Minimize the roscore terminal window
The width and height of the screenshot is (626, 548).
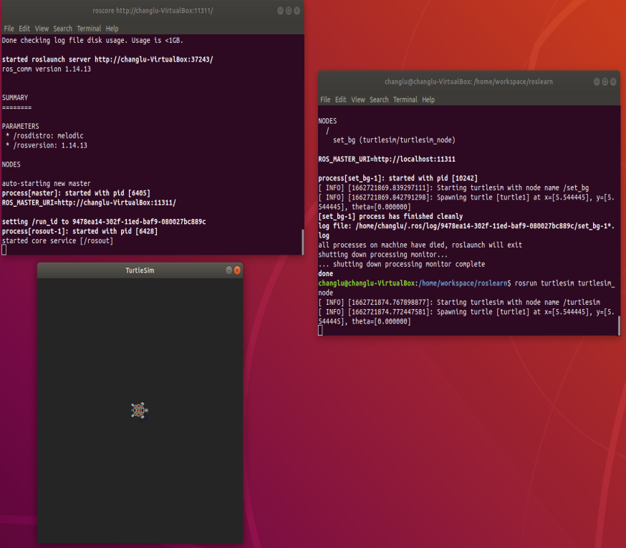(280, 11)
